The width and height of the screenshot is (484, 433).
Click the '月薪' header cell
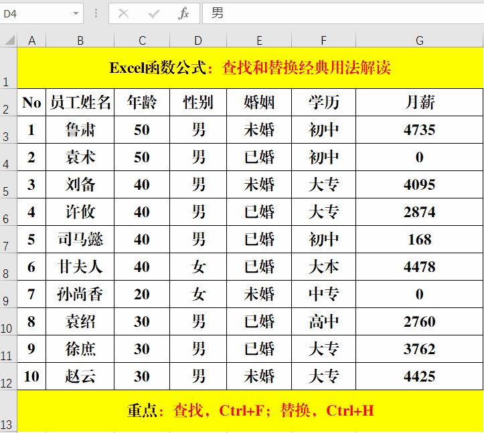tap(420, 102)
